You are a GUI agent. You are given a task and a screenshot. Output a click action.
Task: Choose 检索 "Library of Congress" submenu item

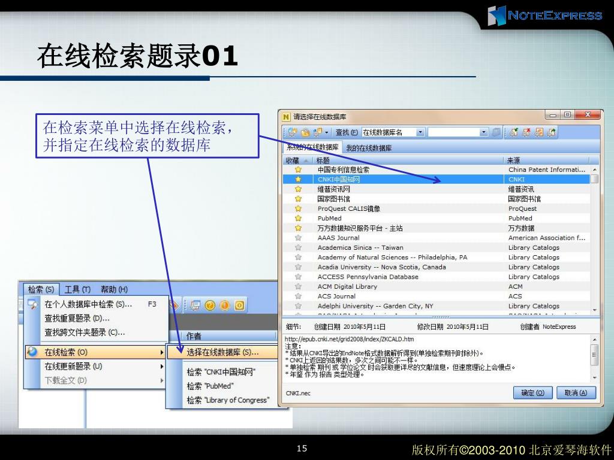point(222,400)
